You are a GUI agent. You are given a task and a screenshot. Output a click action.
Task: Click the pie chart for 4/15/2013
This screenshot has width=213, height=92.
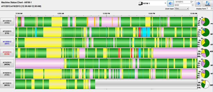coord(205,63)
